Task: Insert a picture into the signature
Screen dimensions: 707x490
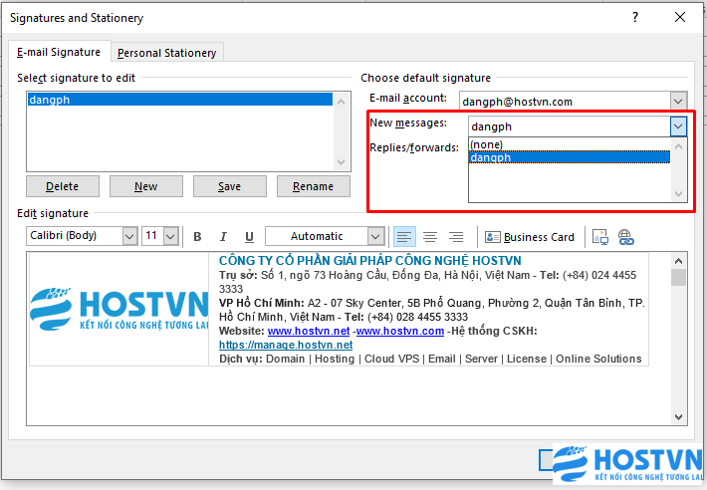Action: (x=600, y=237)
